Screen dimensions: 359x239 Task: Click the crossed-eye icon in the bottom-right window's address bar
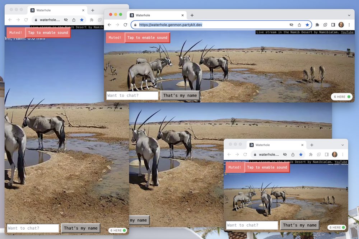coord(285,155)
